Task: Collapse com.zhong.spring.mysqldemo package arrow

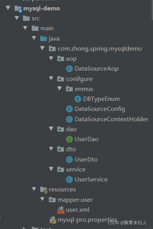Action: tap(42, 48)
